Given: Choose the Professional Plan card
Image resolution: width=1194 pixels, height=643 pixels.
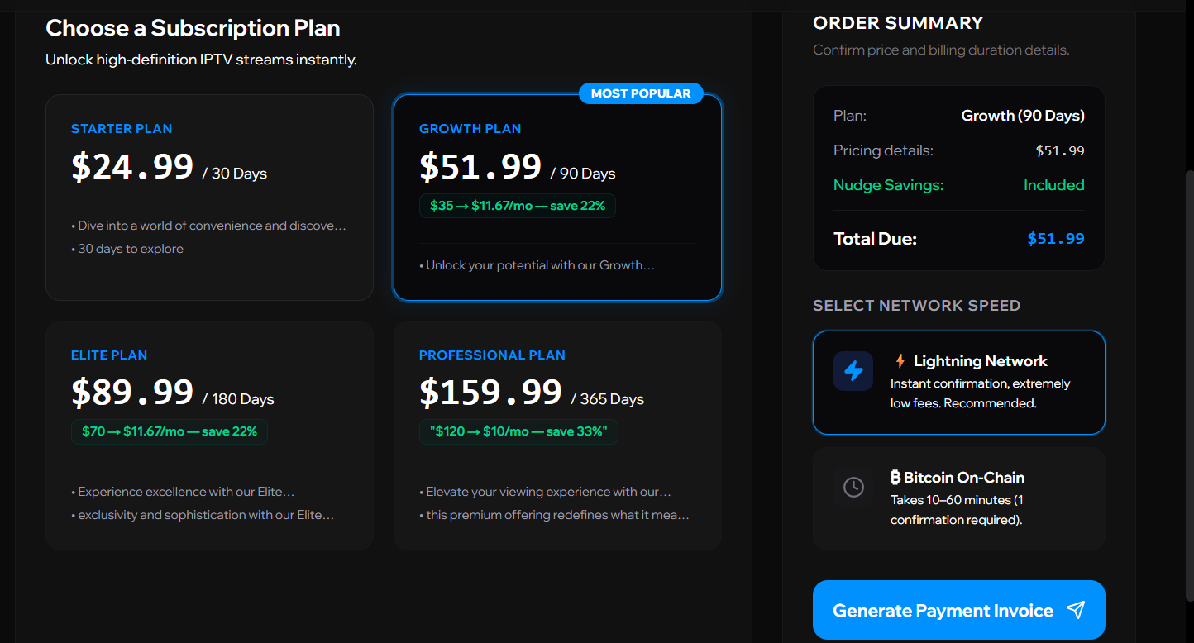Looking at the screenshot, I should (x=557, y=436).
